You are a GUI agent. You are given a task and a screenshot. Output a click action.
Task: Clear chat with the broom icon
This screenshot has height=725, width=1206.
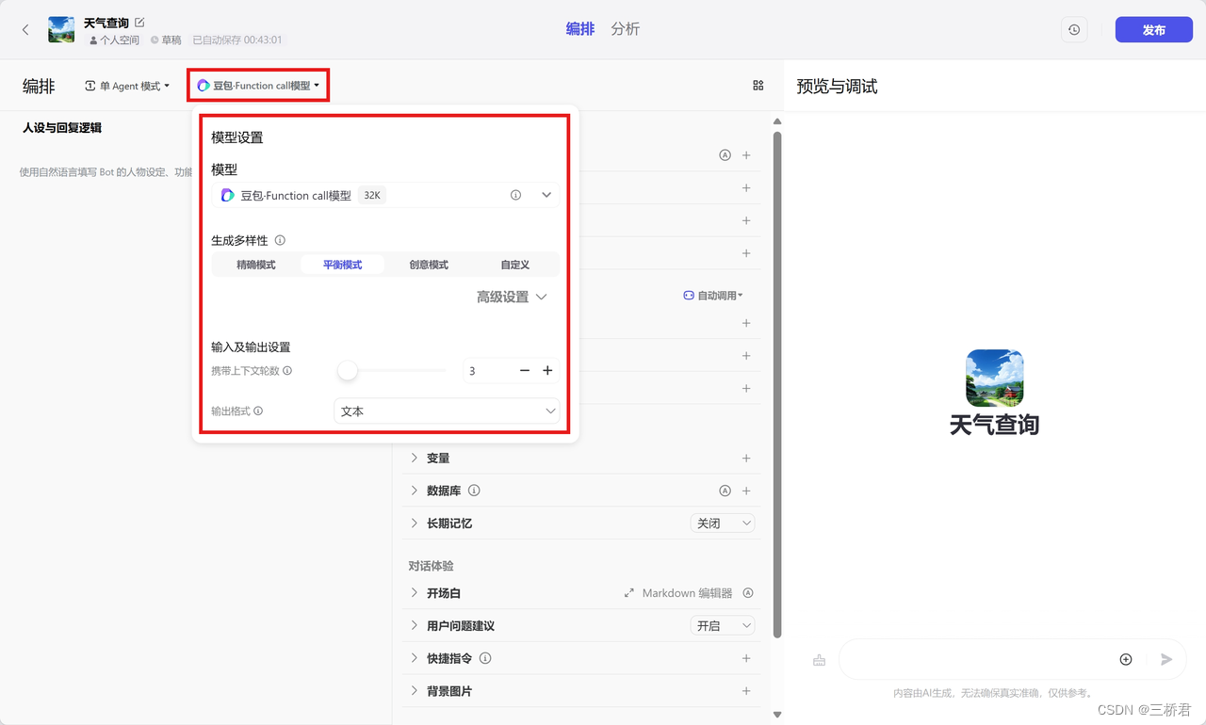point(819,660)
